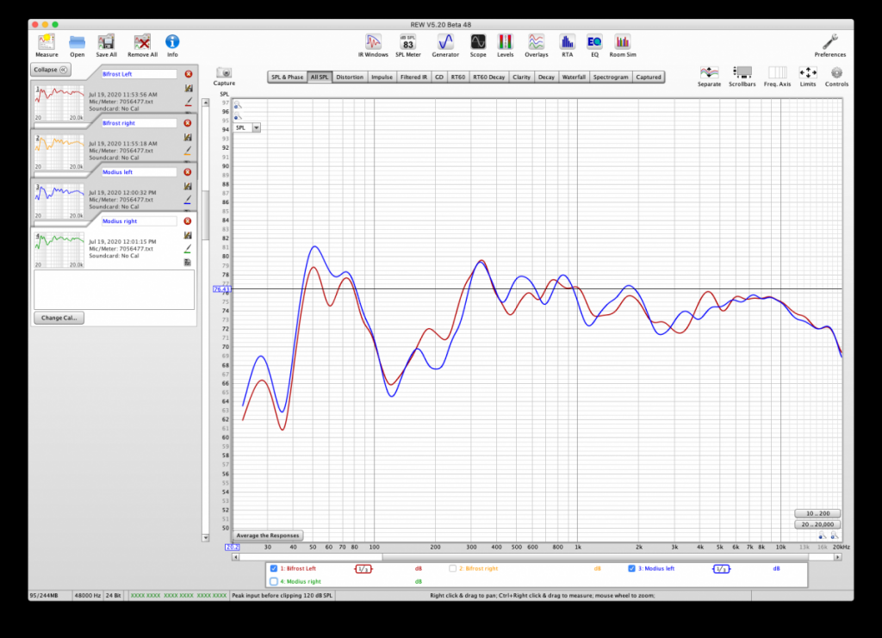Enable the Modius right trace checkbox
Screen dimensions: 882x638
click(x=274, y=581)
